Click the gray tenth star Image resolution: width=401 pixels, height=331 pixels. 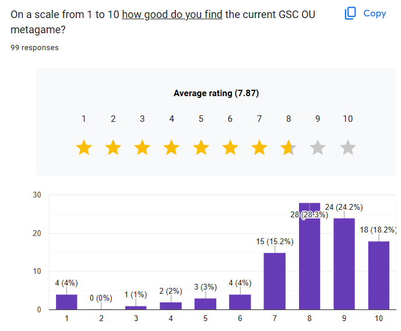click(x=348, y=147)
